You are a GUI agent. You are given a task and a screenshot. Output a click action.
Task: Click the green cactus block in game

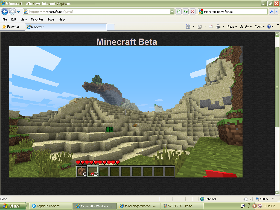click(x=110, y=130)
